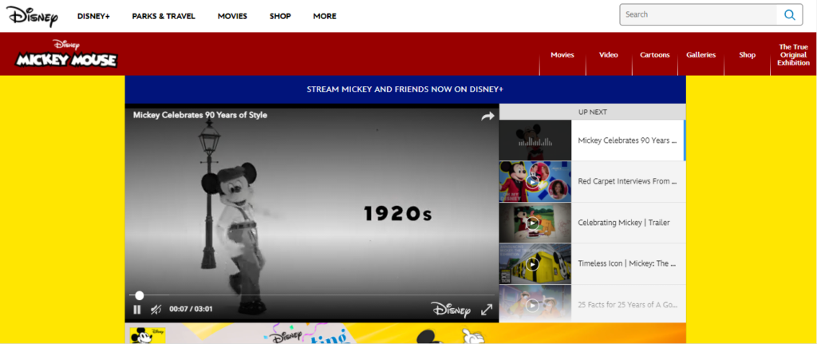Click the UP NEXT header

pos(593,112)
